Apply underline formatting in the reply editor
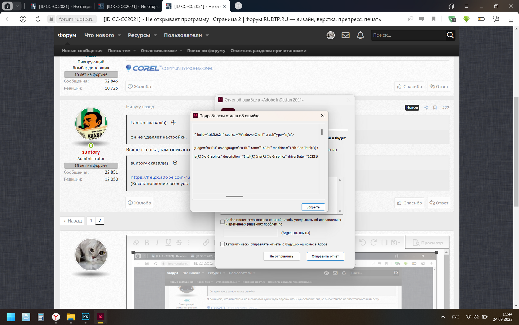 [x=168, y=243]
